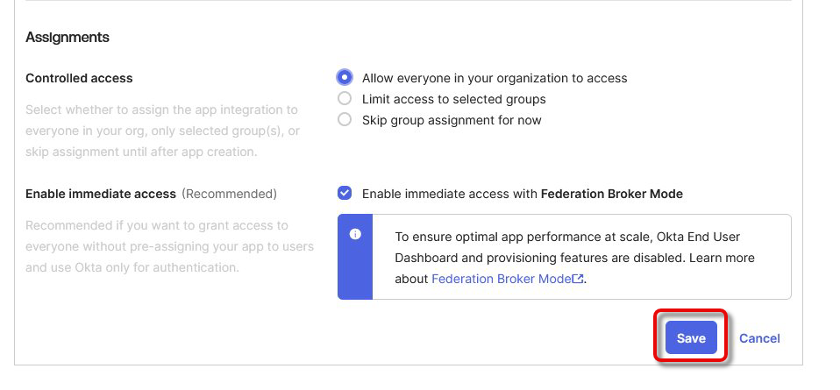
Task: Select Allow everyone in your organization radio
Action: pyautogui.click(x=345, y=77)
